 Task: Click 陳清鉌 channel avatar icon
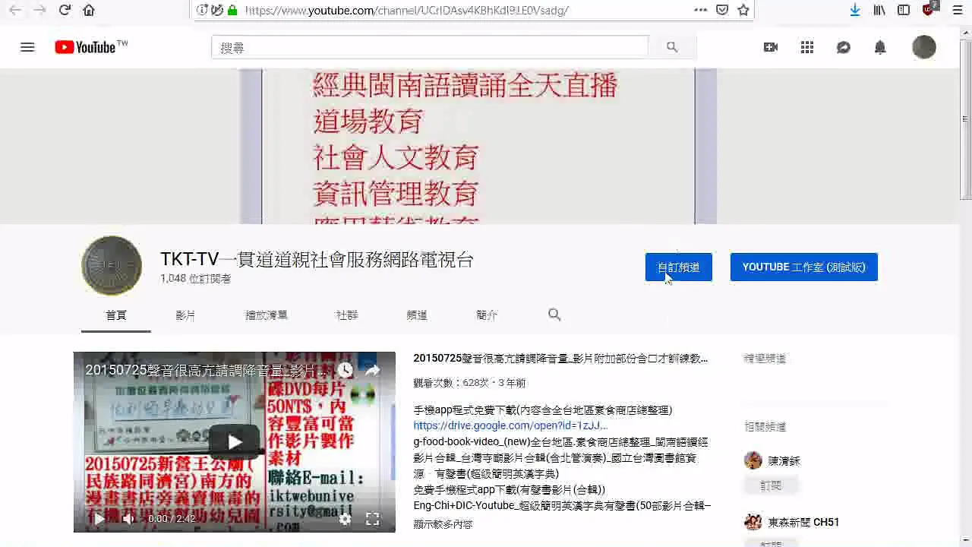(x=753, y=460)
